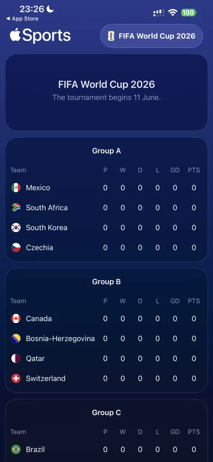The width and height of the screenshot is (213, 462).
Task: Tap the South Africa flag icon
Action: pos(16,208)
